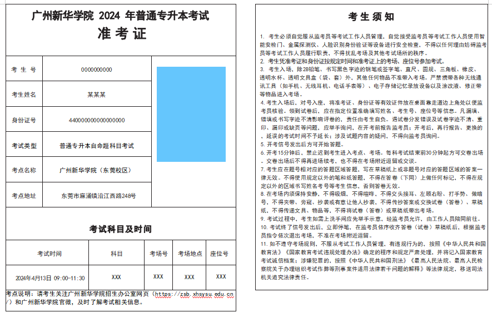Select the 考生姓名 label cell
The image size is (492, 317).
pyautogui.click(x=24, y=95)
